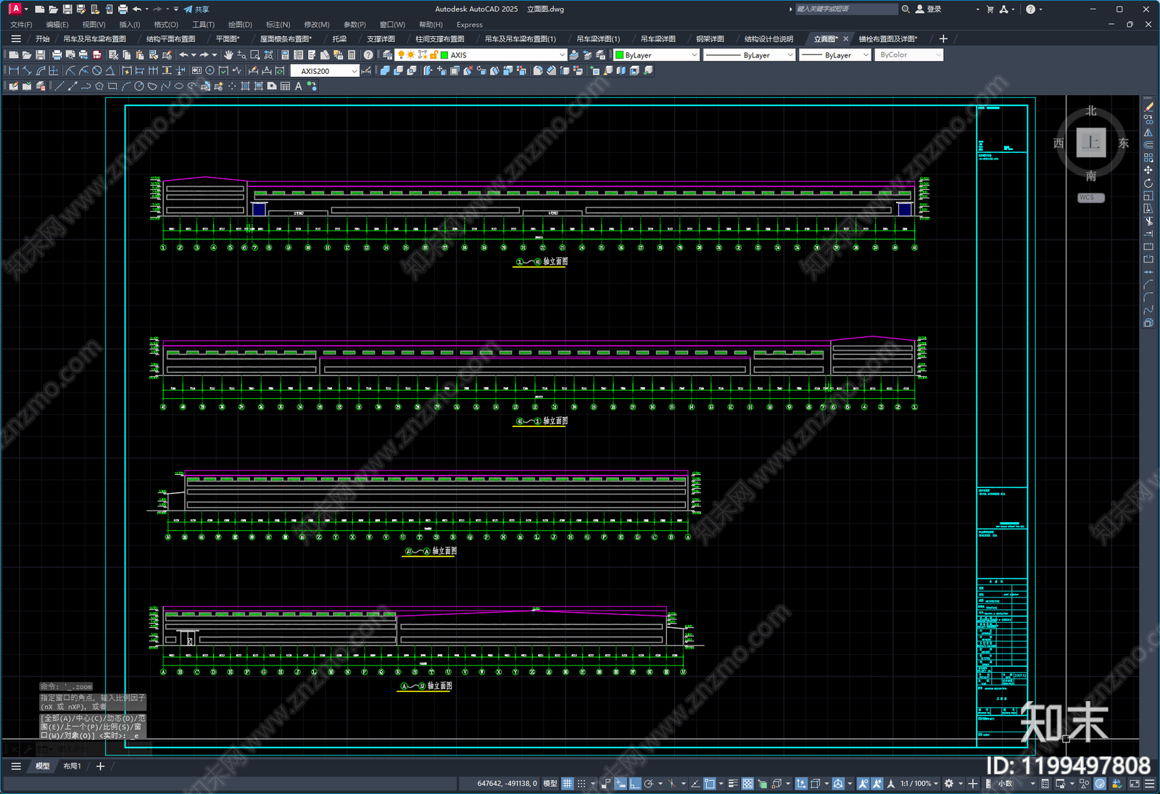Toggle transparency display in status bar
This screenshot has height=794, width=1160.
coord(747,784)
